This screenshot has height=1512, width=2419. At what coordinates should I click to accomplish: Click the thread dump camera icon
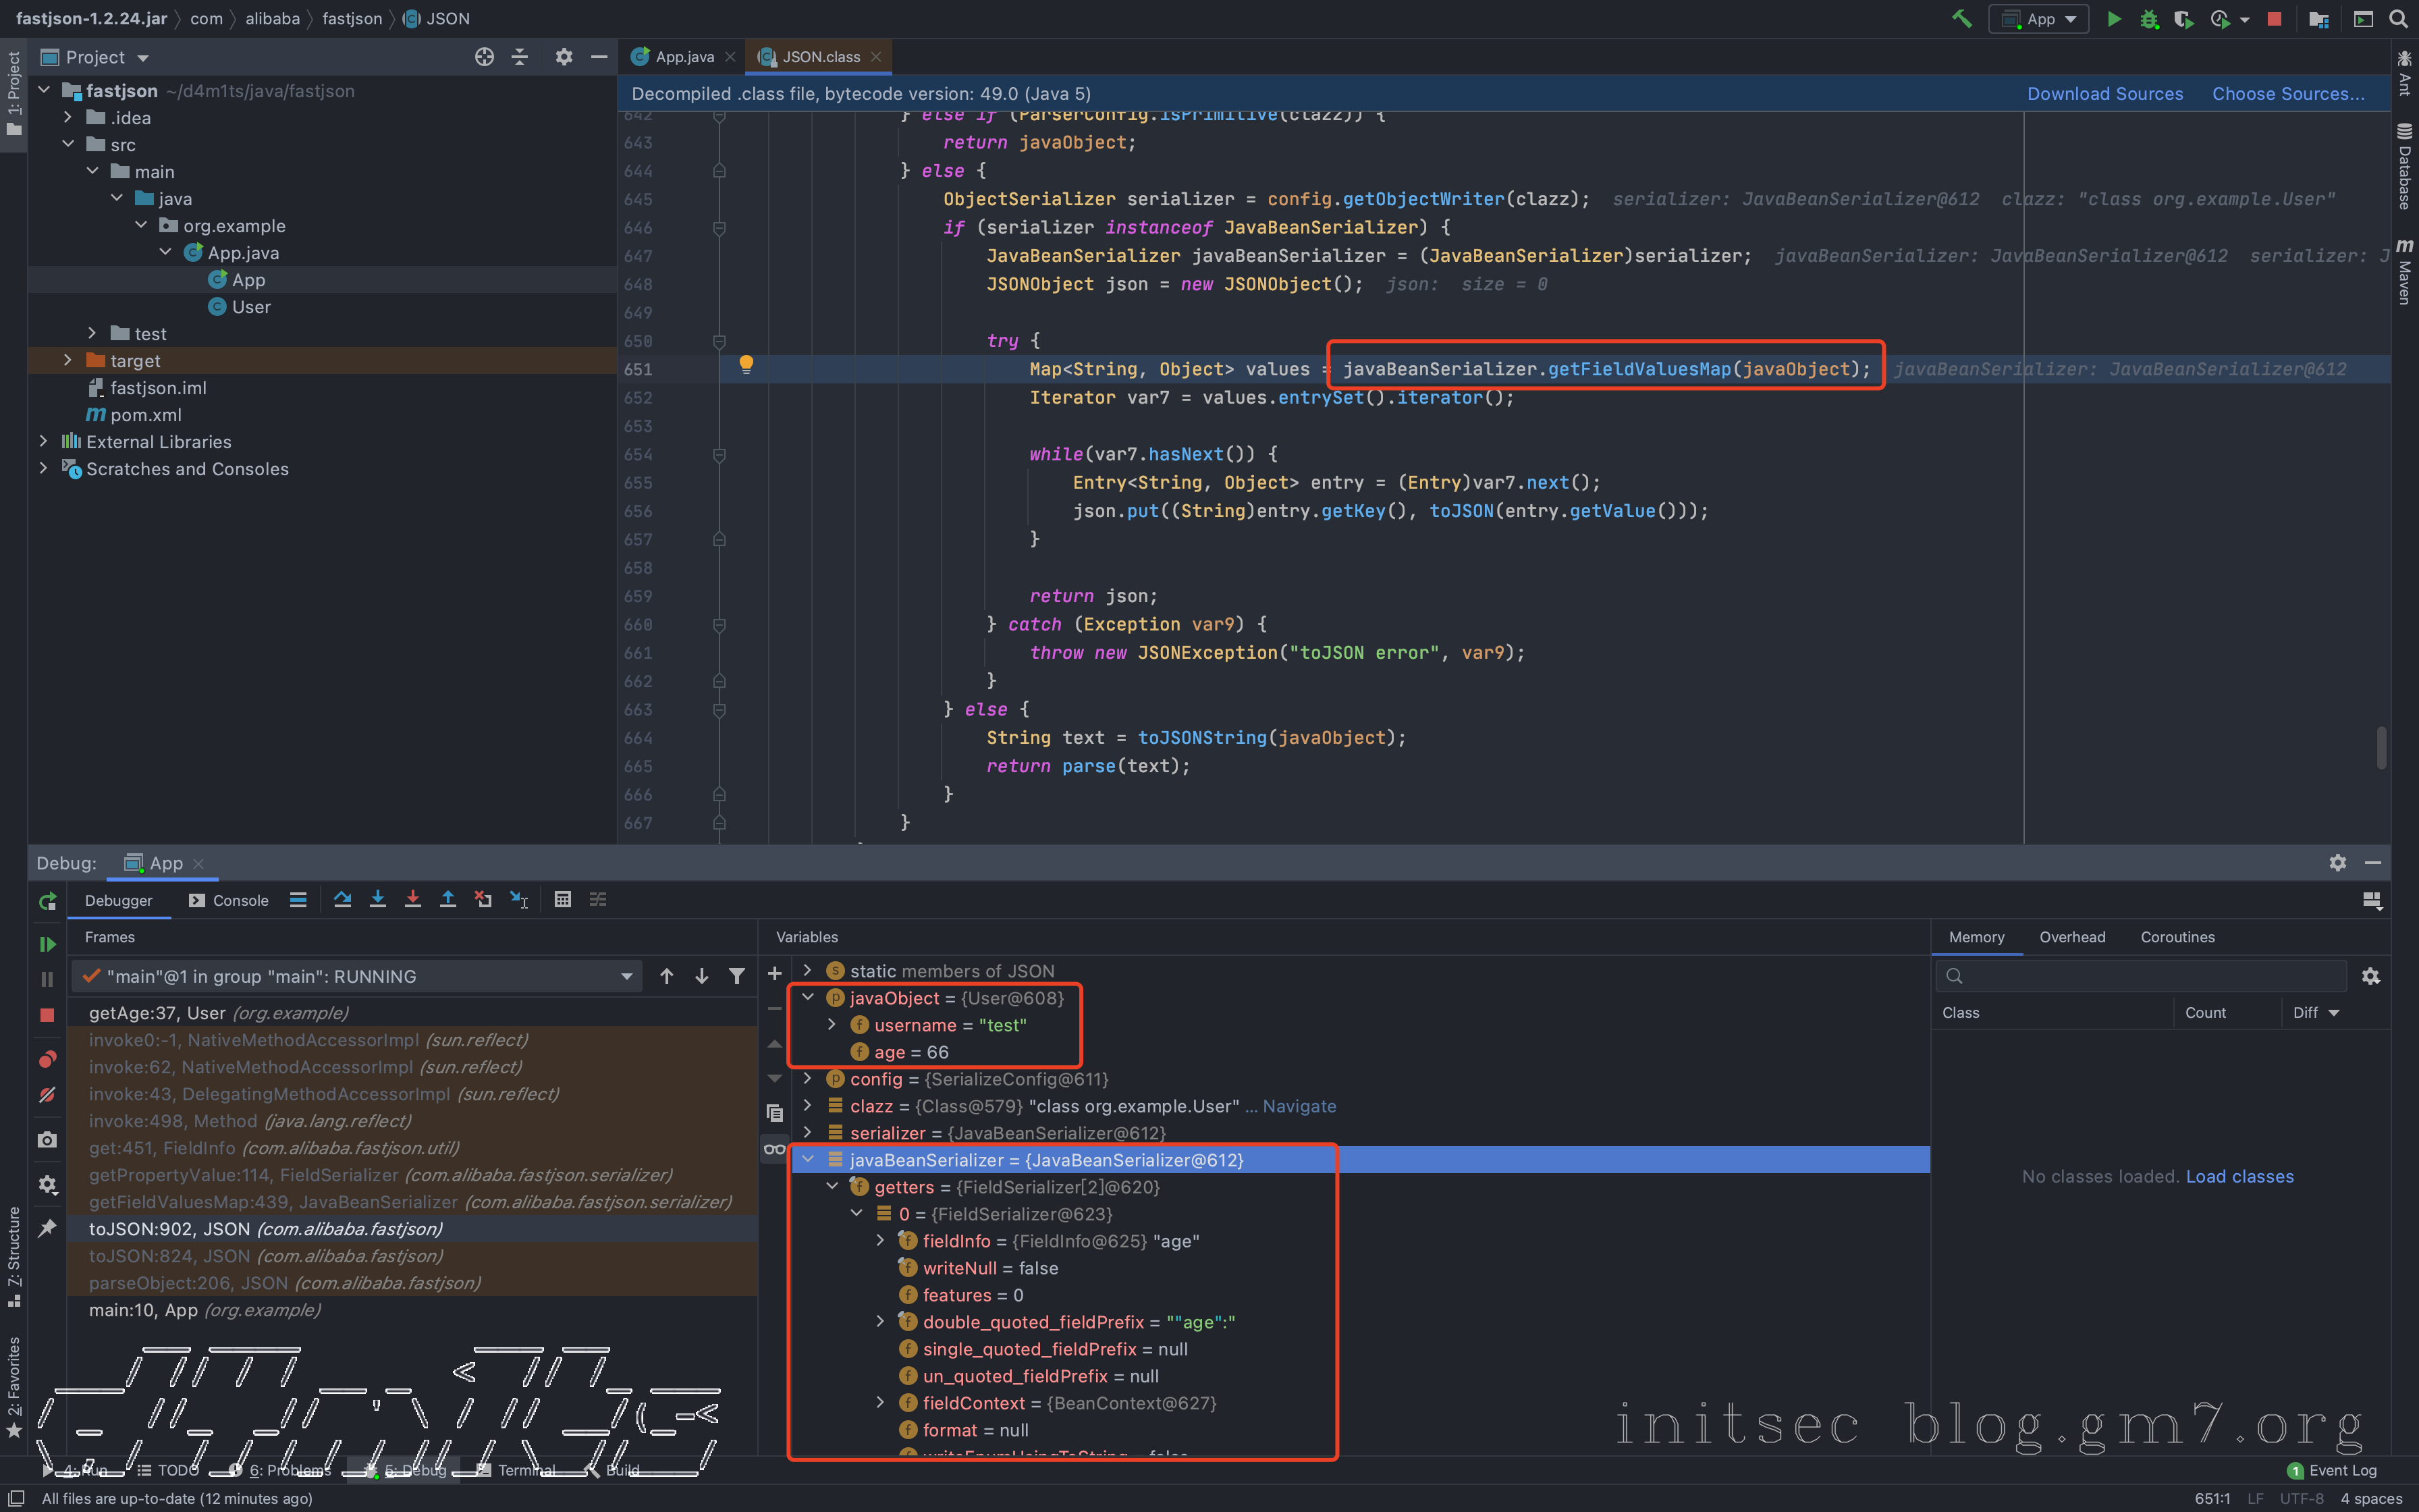[47, 1140]
